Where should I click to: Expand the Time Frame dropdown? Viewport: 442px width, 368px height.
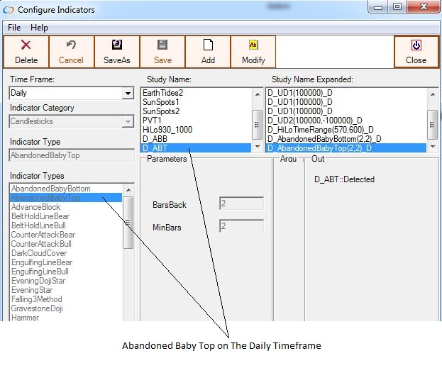tap(128, 94)
